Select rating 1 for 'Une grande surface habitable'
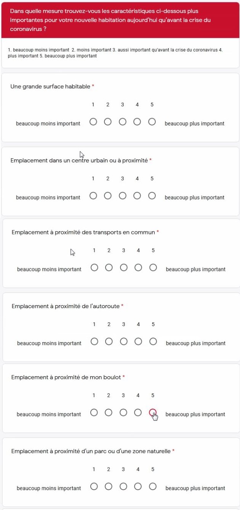This screenshot has width=240, height=510. (93, 122)
